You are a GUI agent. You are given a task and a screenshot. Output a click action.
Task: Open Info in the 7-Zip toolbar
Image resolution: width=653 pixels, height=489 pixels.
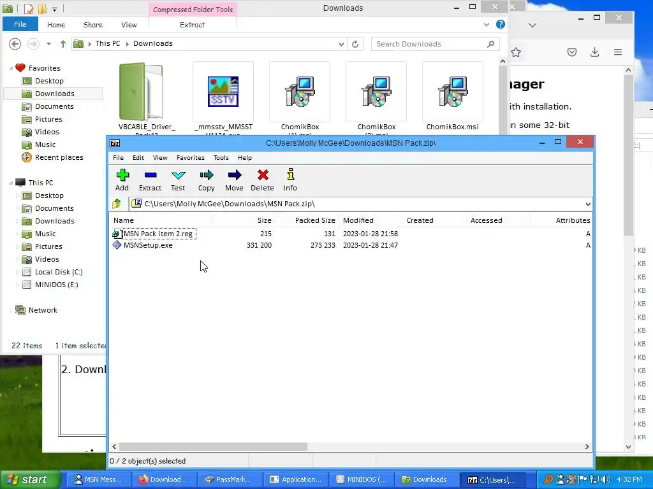[290, 180]
